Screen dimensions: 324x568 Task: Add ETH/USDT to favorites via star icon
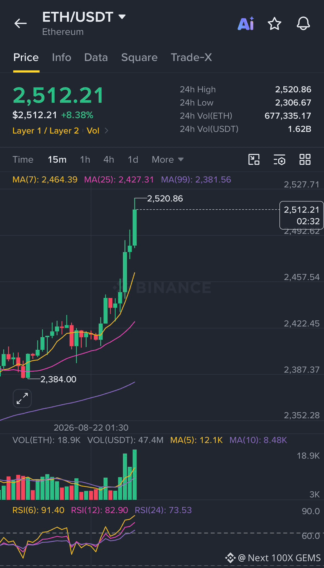(x=274, y=24)
